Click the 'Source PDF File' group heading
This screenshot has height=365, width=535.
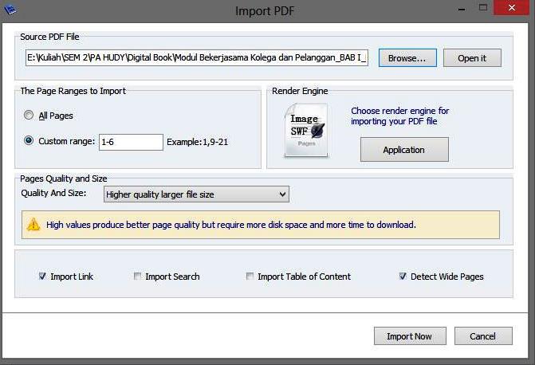point(49,37)
